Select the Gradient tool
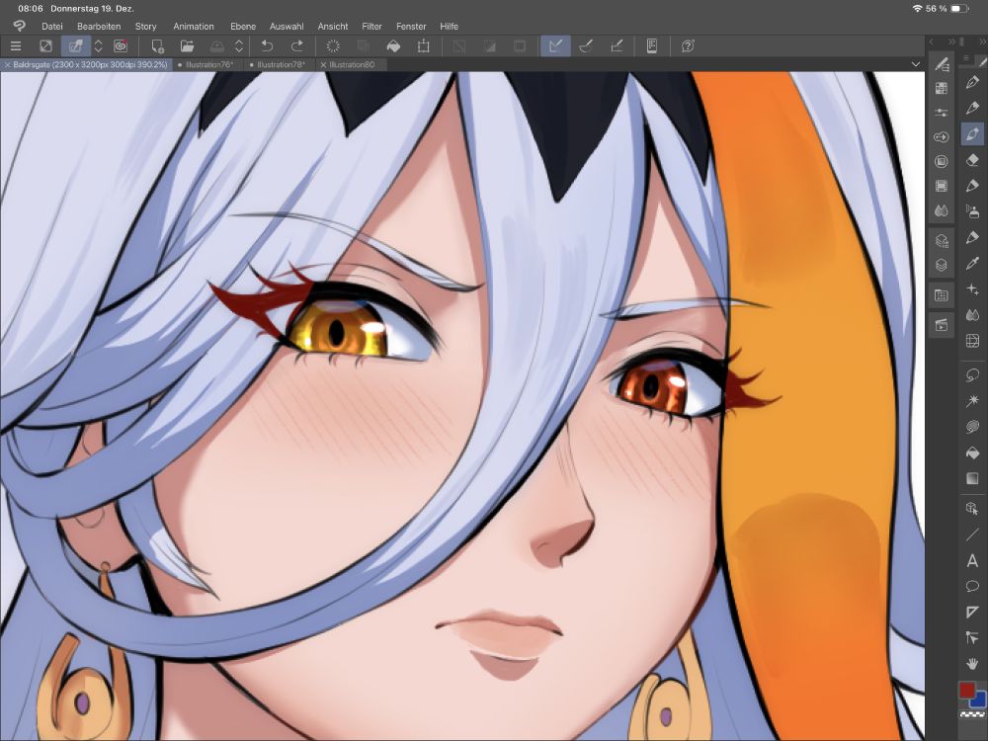The image size is (988, 741). (x=972, y=479)
